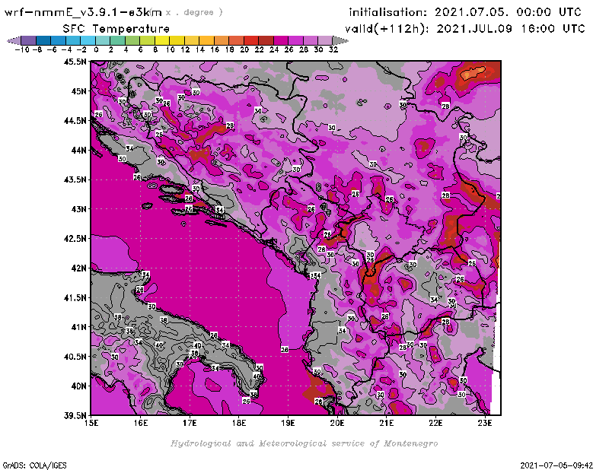Click the 40N latitude axis label
The height and width of the screenshot is (470, 609).
tap(78, 386)
